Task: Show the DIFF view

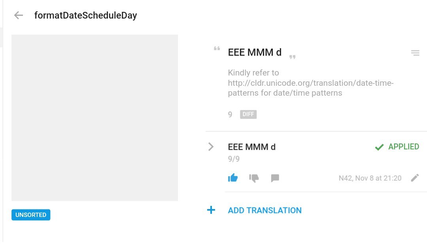Action: pos(248,114)
